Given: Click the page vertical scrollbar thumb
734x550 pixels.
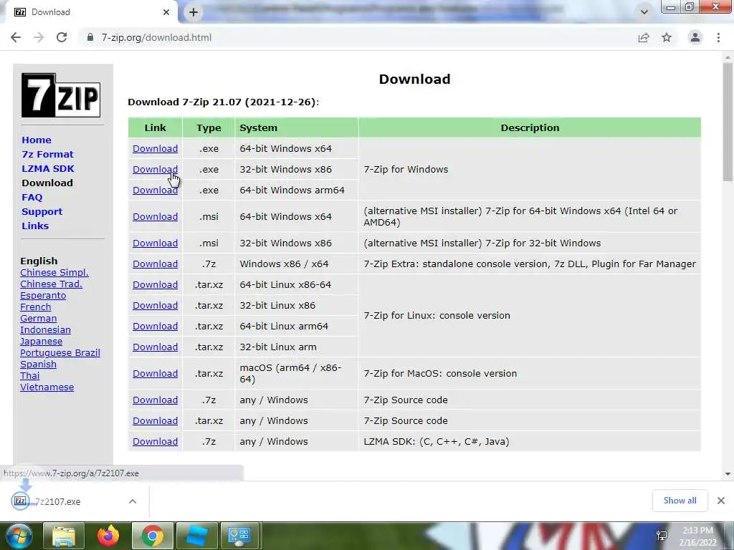Looking at the screenshot, I should pos(728,122).
